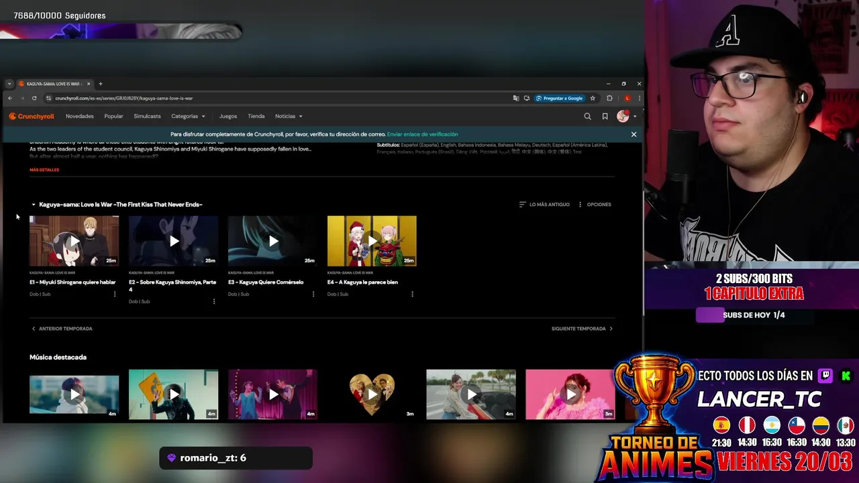Reload the page with the refresh icon

(x=34, y=98)
